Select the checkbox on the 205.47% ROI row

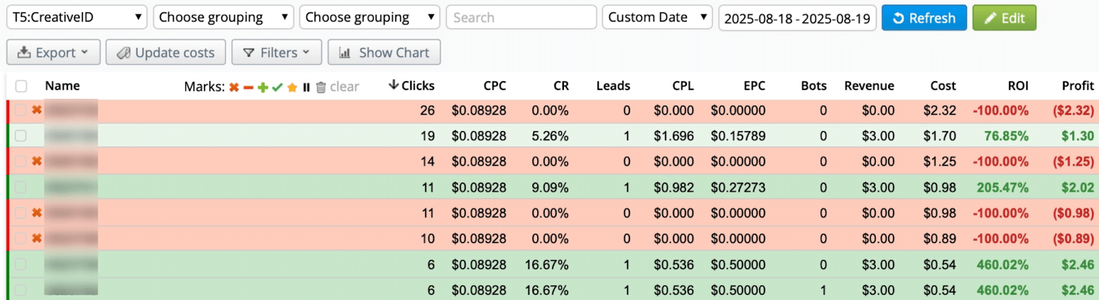[21, 187]
